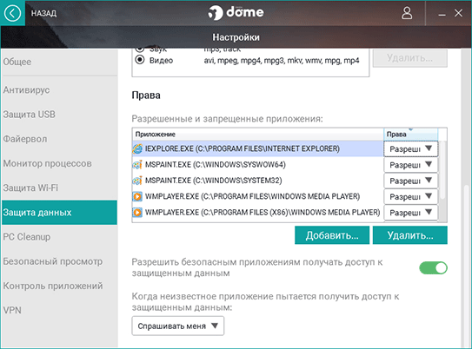Click the teal Удалить button
472x349 pixels.
coord(410,235)
